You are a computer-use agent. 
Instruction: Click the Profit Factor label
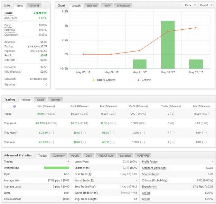point(150,161)
